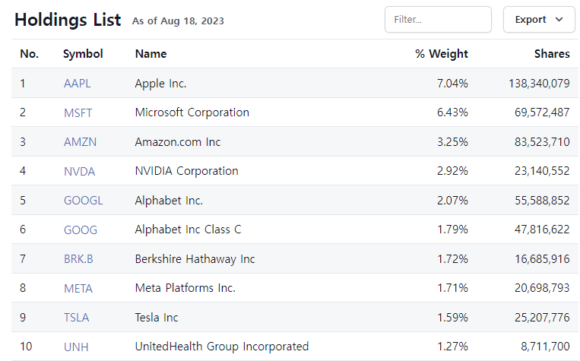
Task: Click the Symbol column header
Action: click(83, 54)
